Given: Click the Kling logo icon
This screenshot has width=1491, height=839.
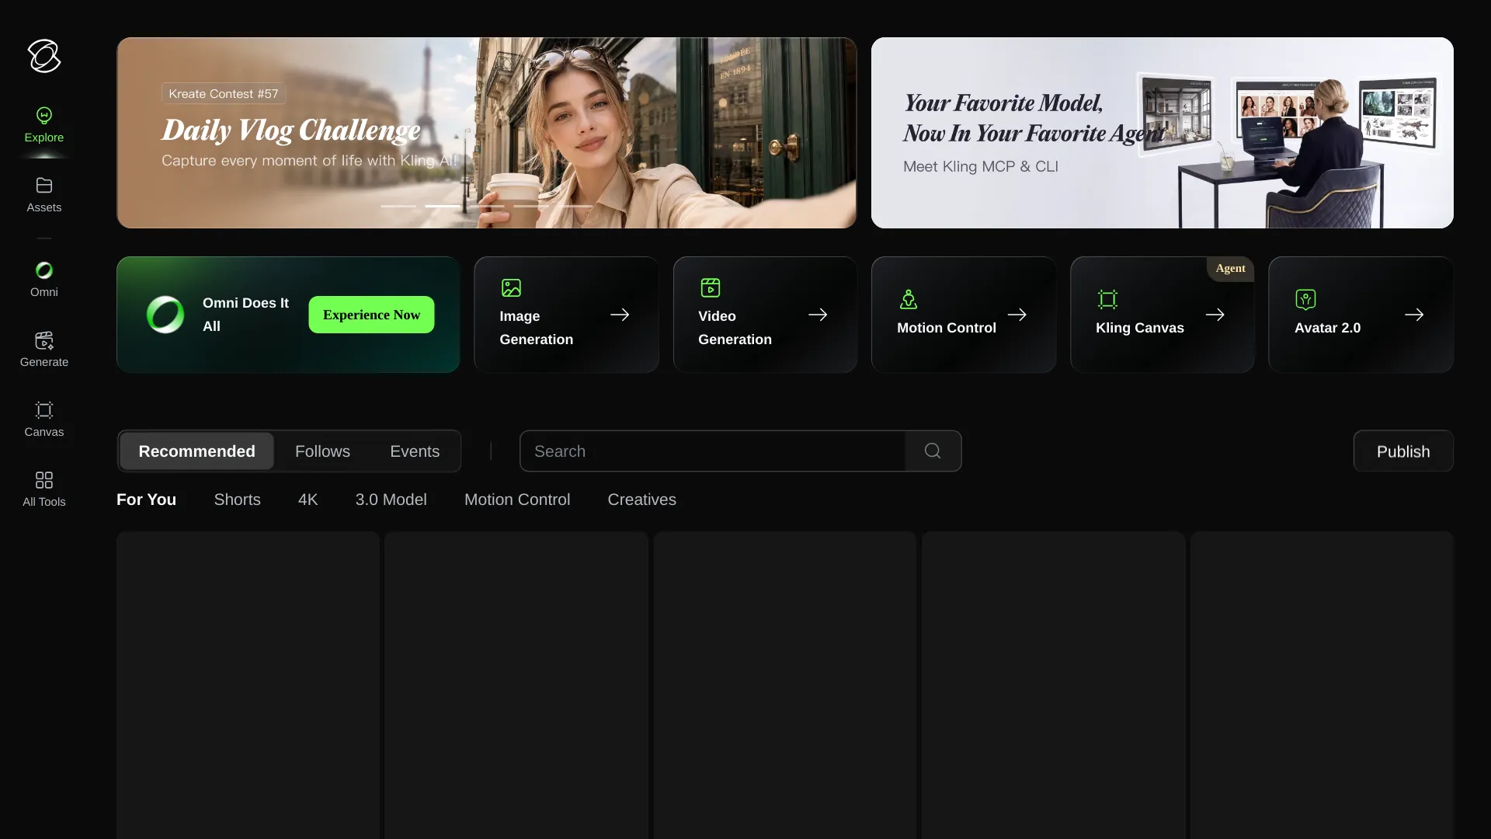Looking at the screenshot, I should coord(44,56).
